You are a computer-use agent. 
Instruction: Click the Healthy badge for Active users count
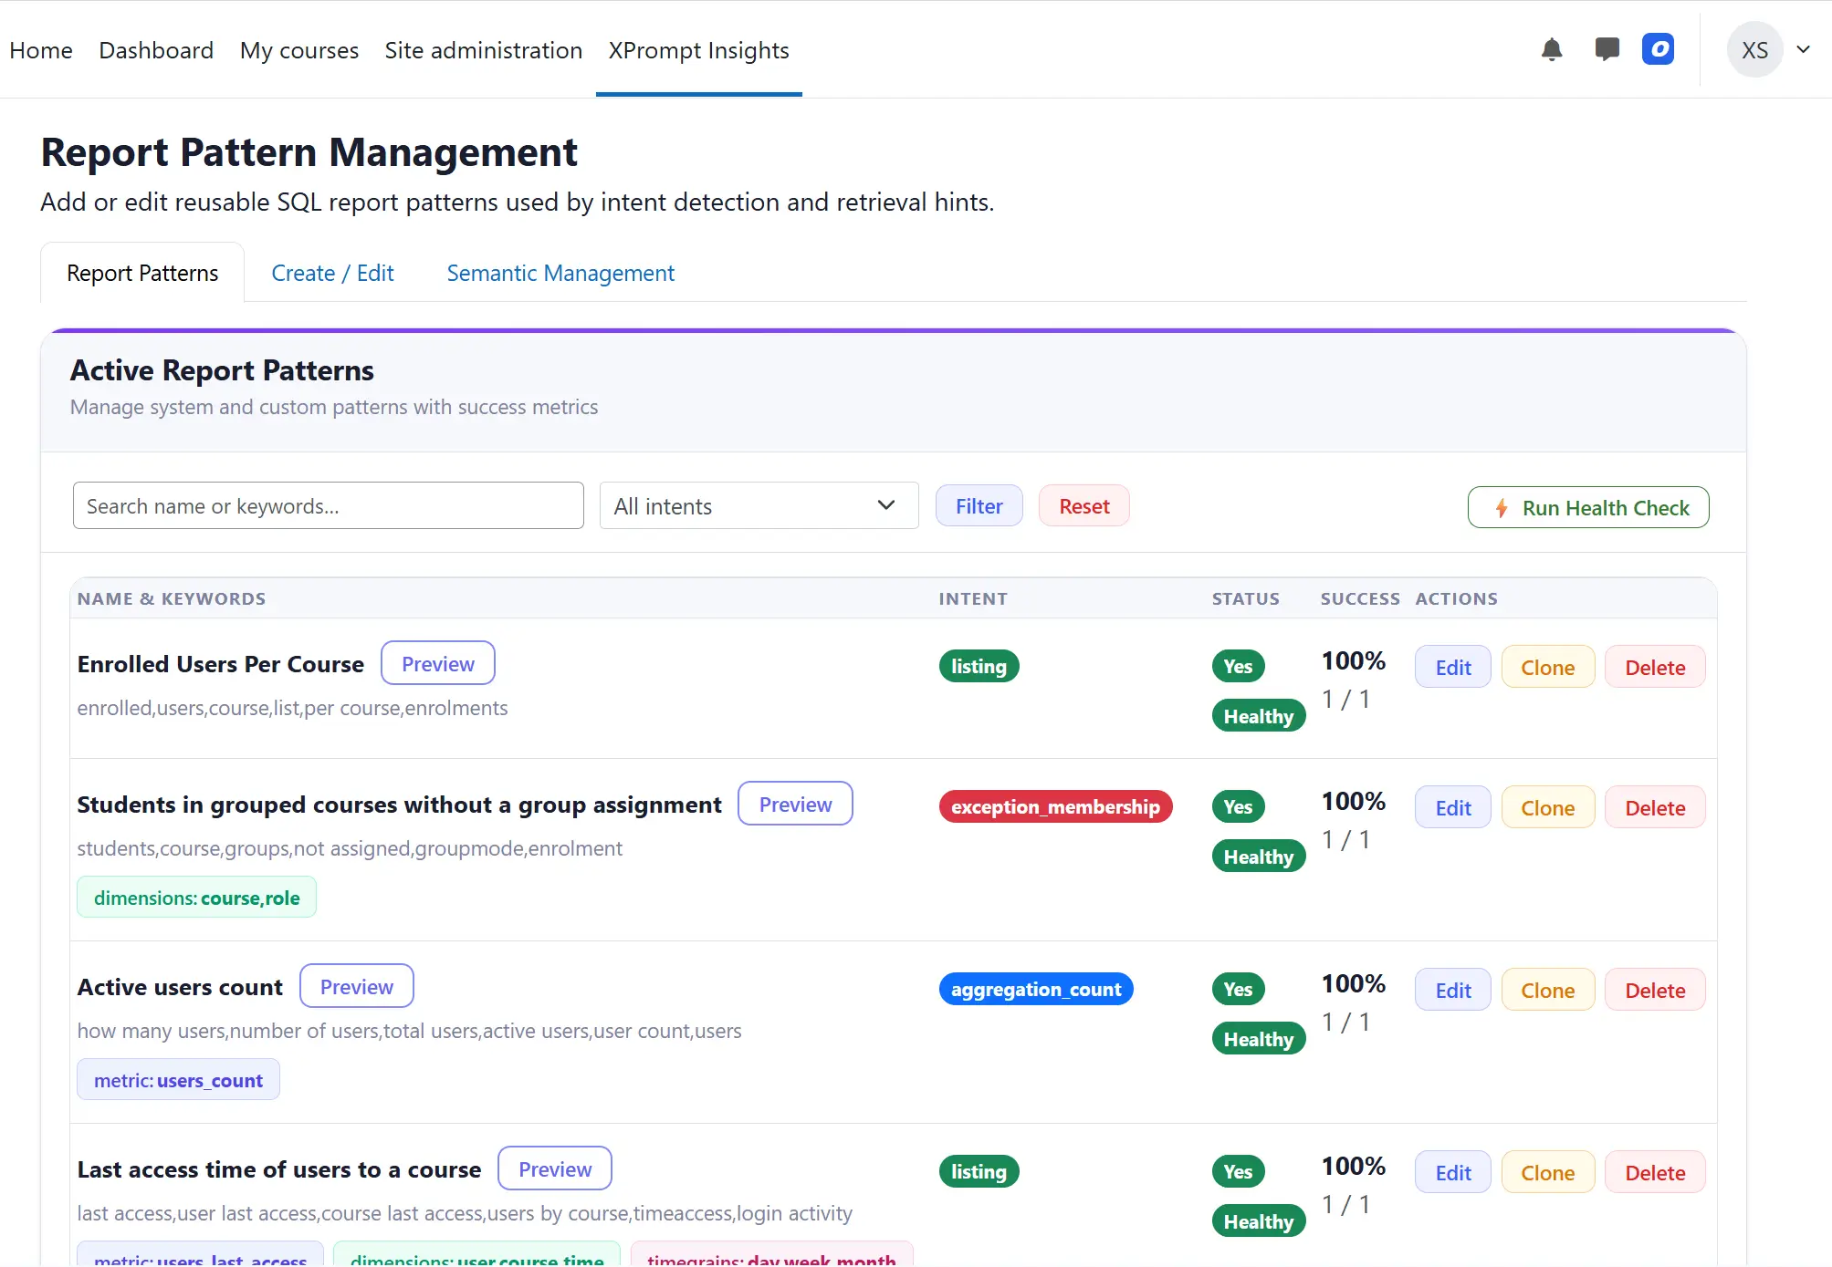[1259, 1039]
